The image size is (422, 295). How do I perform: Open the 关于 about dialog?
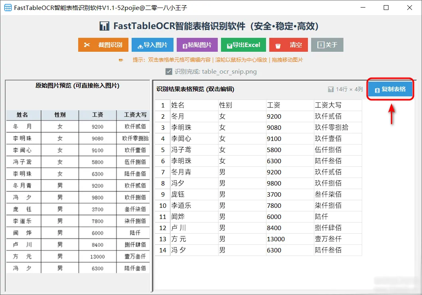(x=327, y=45)
